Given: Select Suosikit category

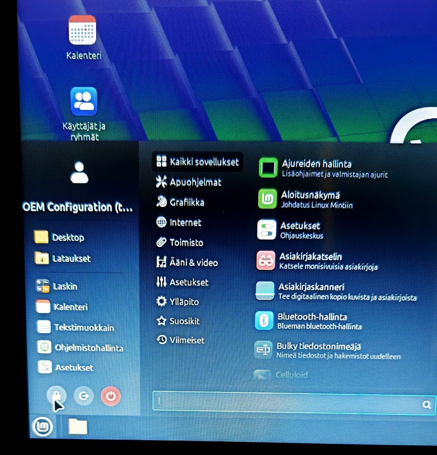Looking at the screenshot, I should [x=178, y=321].
